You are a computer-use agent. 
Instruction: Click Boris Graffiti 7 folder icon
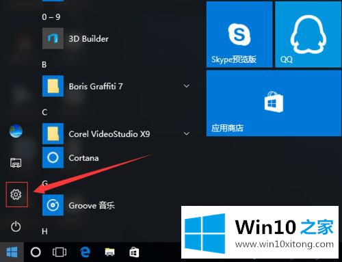[53, 86]
